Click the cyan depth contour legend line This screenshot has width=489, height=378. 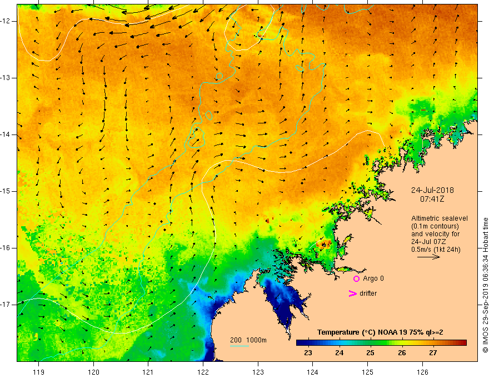point(239,346)
